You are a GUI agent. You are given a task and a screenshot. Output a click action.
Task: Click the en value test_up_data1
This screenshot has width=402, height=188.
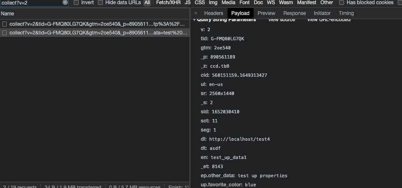tap(228, 158)
